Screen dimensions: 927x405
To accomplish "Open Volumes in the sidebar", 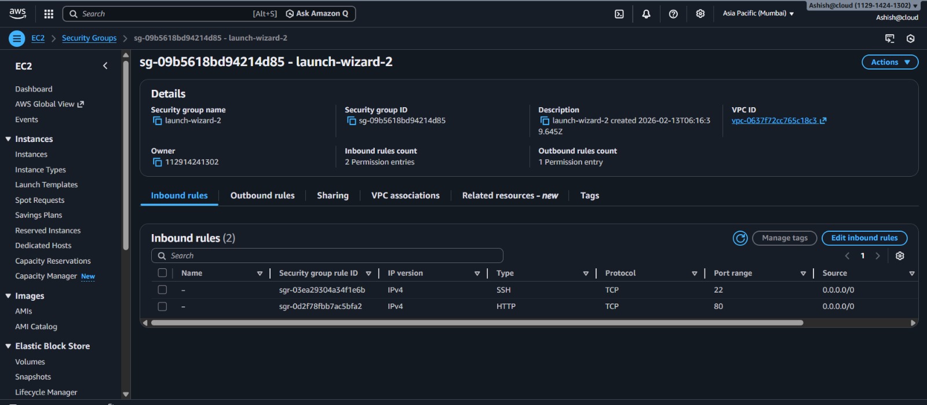I will [x=30, y=362].
